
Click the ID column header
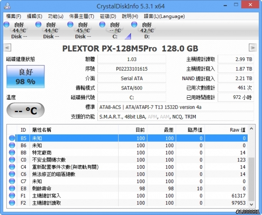pyautogui.click(x=23, y=130)
